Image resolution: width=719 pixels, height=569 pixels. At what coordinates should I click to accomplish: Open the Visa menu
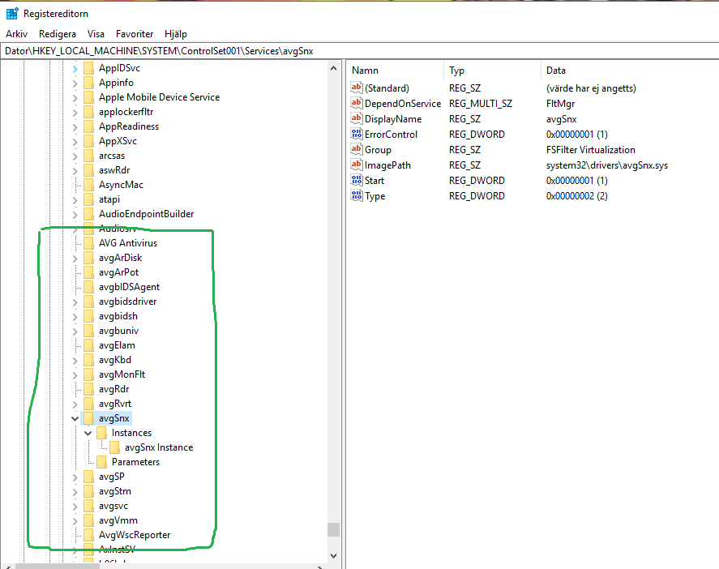pos(96,34)
